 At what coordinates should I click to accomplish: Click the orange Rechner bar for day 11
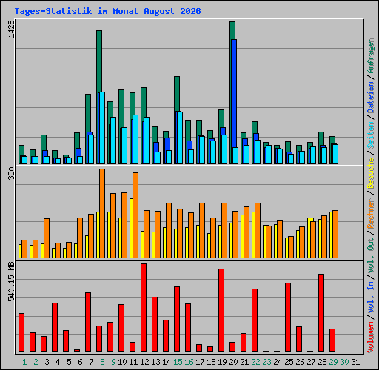pyautogui.click(x=135, y=215)
